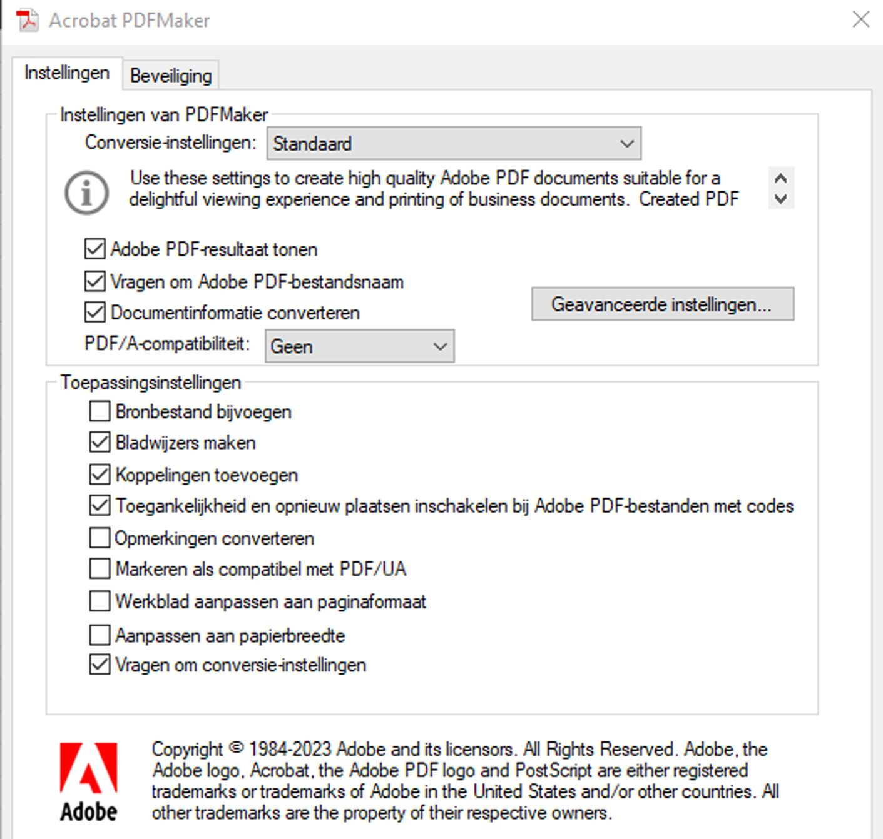Image resolution: width=883 pixels, height=839 pixels.
Task: Switch to the Beveiliging tab
Action: coord(170,75)
